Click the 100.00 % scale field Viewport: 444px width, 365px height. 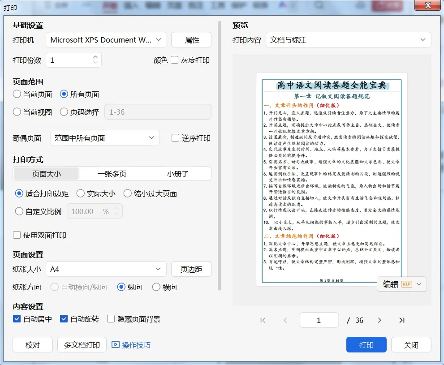pyautogui.click(x=95, y=211)
